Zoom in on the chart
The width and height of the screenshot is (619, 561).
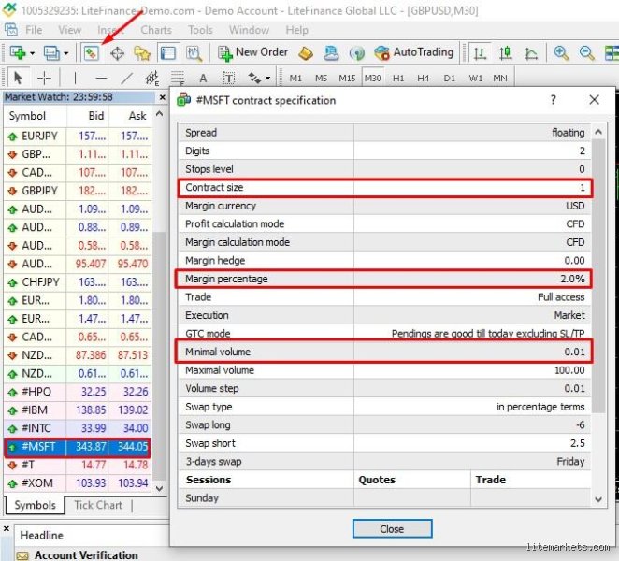coord(561,53)
